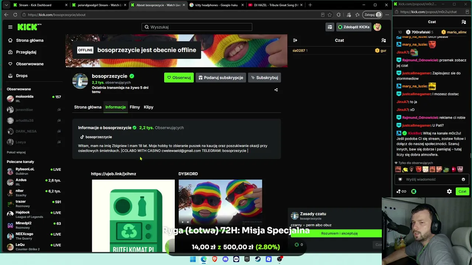Image resolution: width=472 pixels, height=265 pixels.
Task: Open the ujeb.link/jxihmz link
Action: tap(114, 174)
